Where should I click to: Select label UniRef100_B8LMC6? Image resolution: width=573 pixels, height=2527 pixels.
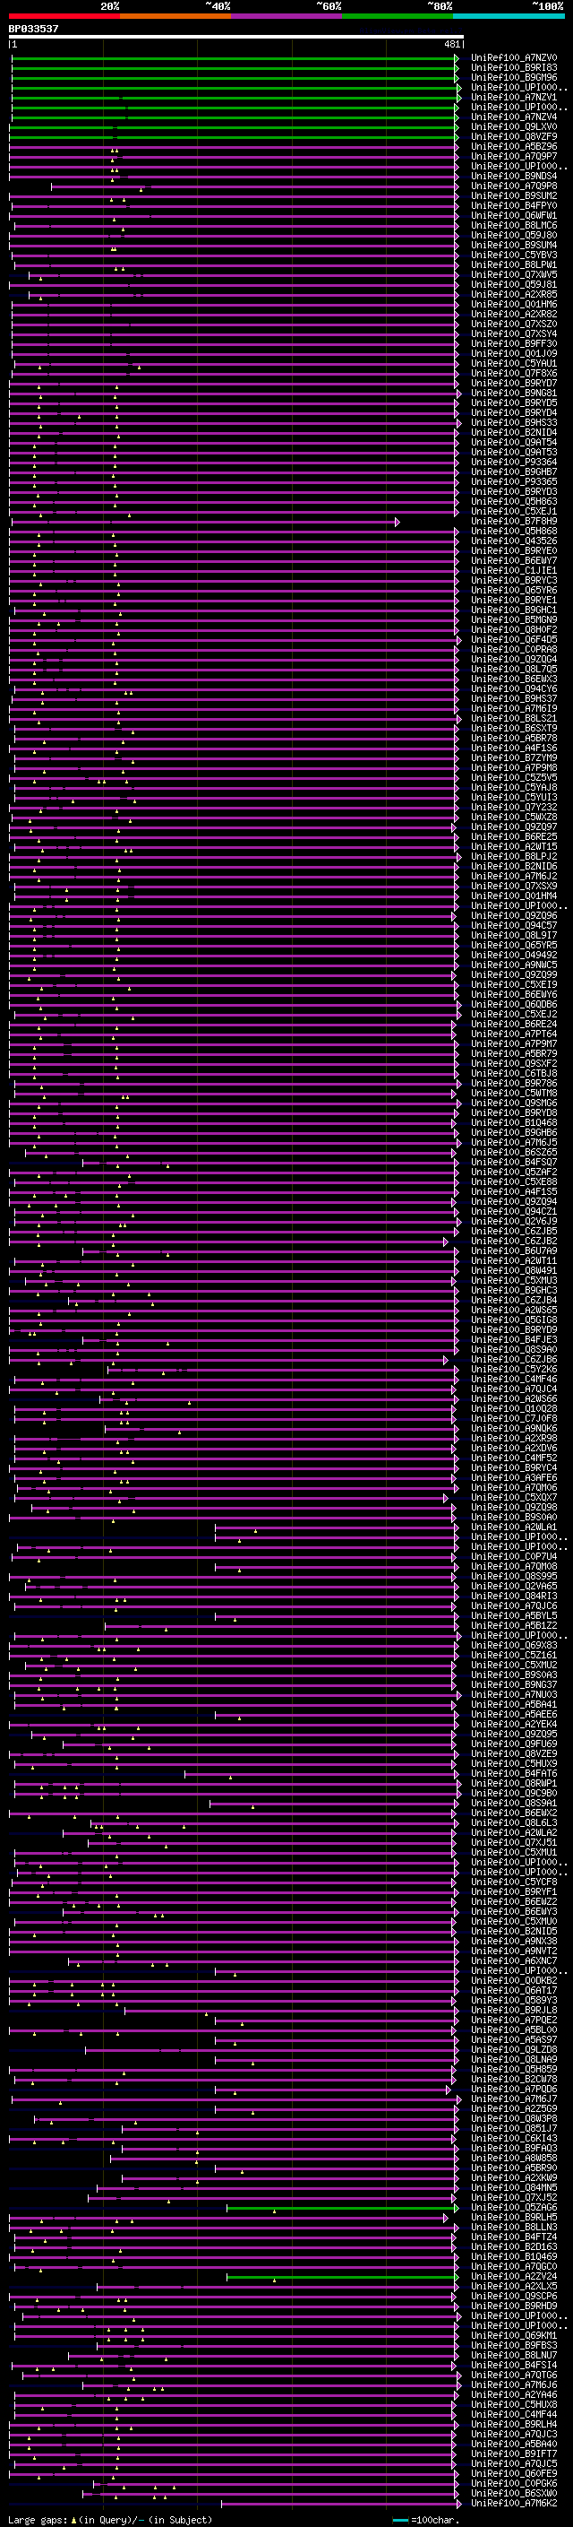[513, 226]
